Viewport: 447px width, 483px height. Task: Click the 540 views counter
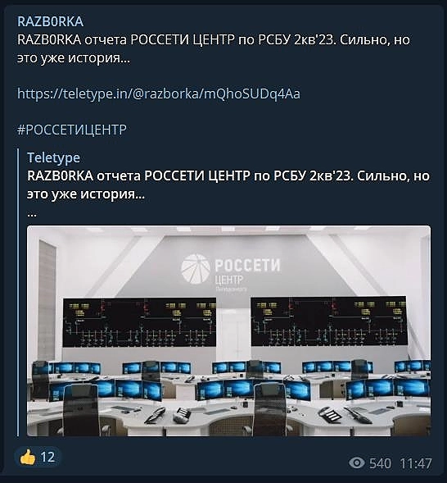pos(381,463)
